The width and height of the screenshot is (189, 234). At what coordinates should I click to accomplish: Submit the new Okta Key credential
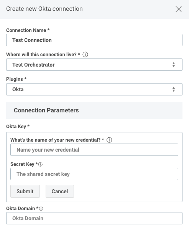coord(25,191)
